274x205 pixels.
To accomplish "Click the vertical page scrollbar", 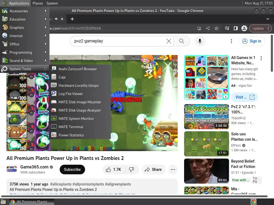I will point(272,53).
